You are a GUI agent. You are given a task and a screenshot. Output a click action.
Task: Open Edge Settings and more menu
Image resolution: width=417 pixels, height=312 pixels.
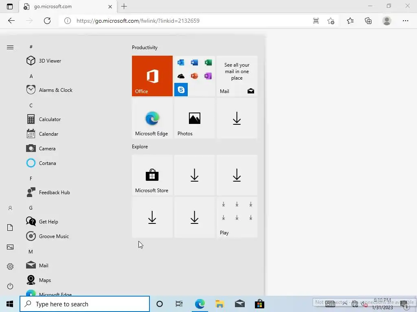405,21
